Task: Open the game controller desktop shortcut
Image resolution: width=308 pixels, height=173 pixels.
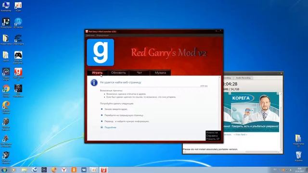Action: tap(18, 57)
